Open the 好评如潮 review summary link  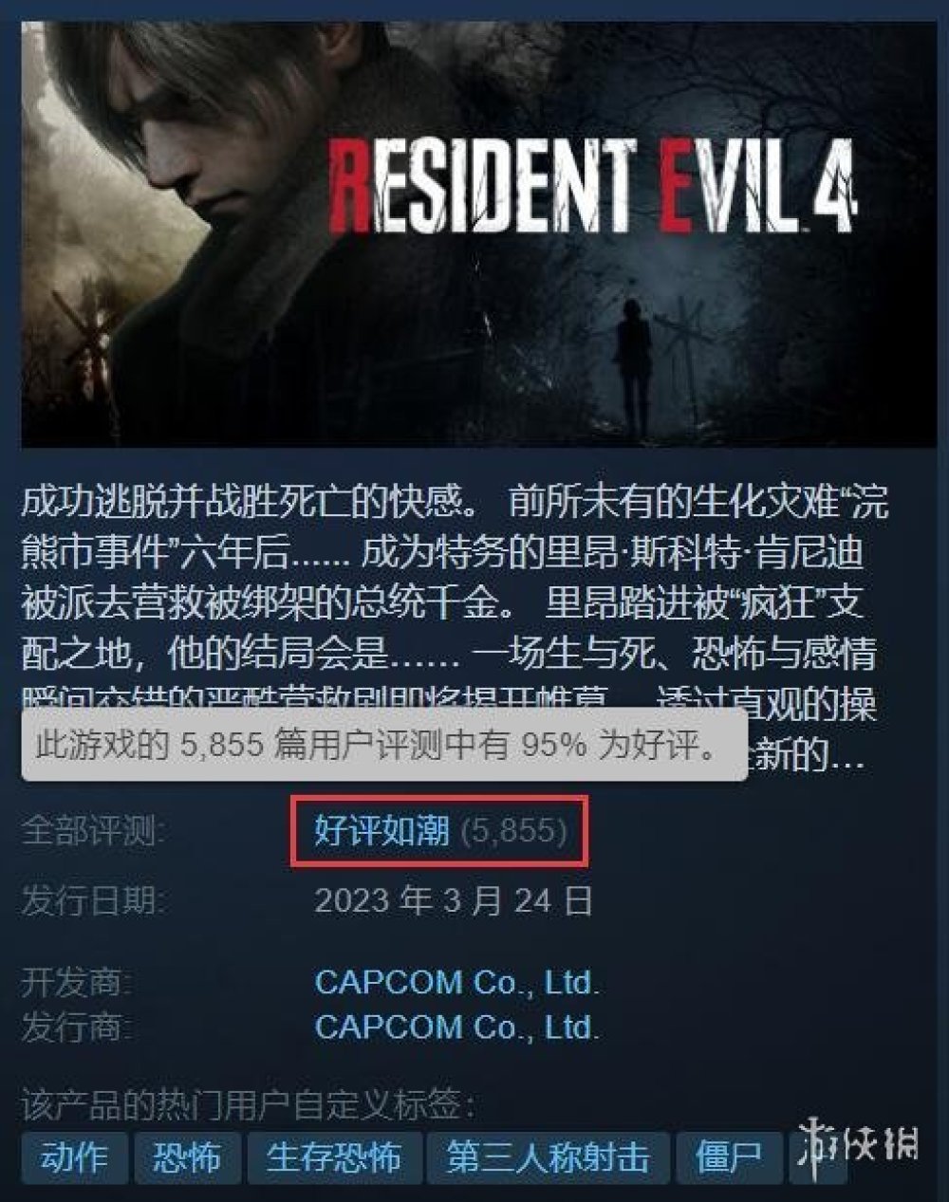(381, 832)
